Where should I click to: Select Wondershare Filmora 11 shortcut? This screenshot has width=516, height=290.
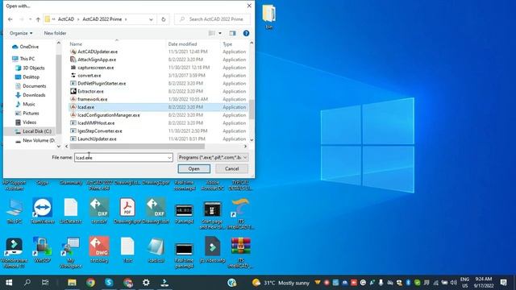(15, 252)
